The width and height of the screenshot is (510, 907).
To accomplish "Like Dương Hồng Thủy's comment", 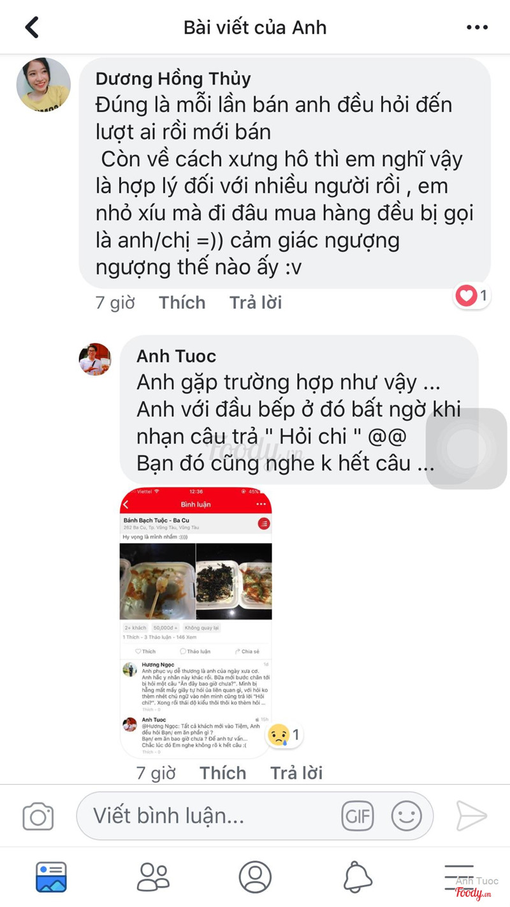I will point(182,302).
